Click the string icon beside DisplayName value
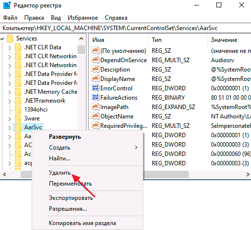 pyautogui.click(x=95, y=78)
